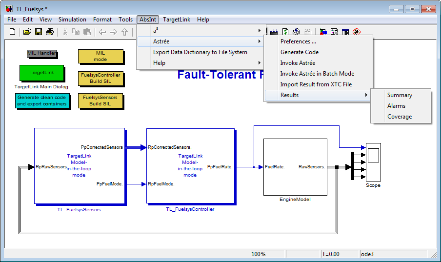The width and height of the screenshot is (441, 262).
Task: Click the yellow MIL mode button
Action: [100, 56]
